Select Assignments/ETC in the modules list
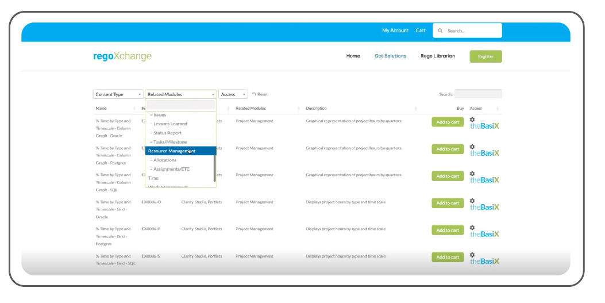605x303 pixels. click(x=179, y=169)
